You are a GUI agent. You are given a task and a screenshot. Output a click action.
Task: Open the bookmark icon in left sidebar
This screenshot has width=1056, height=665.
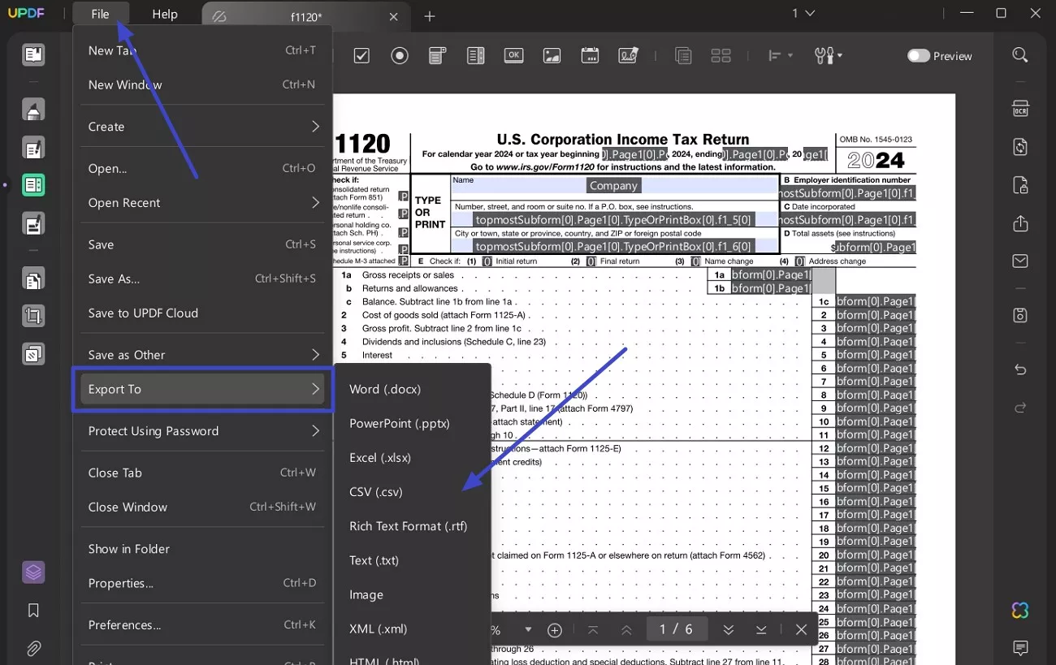pos(33,611)
